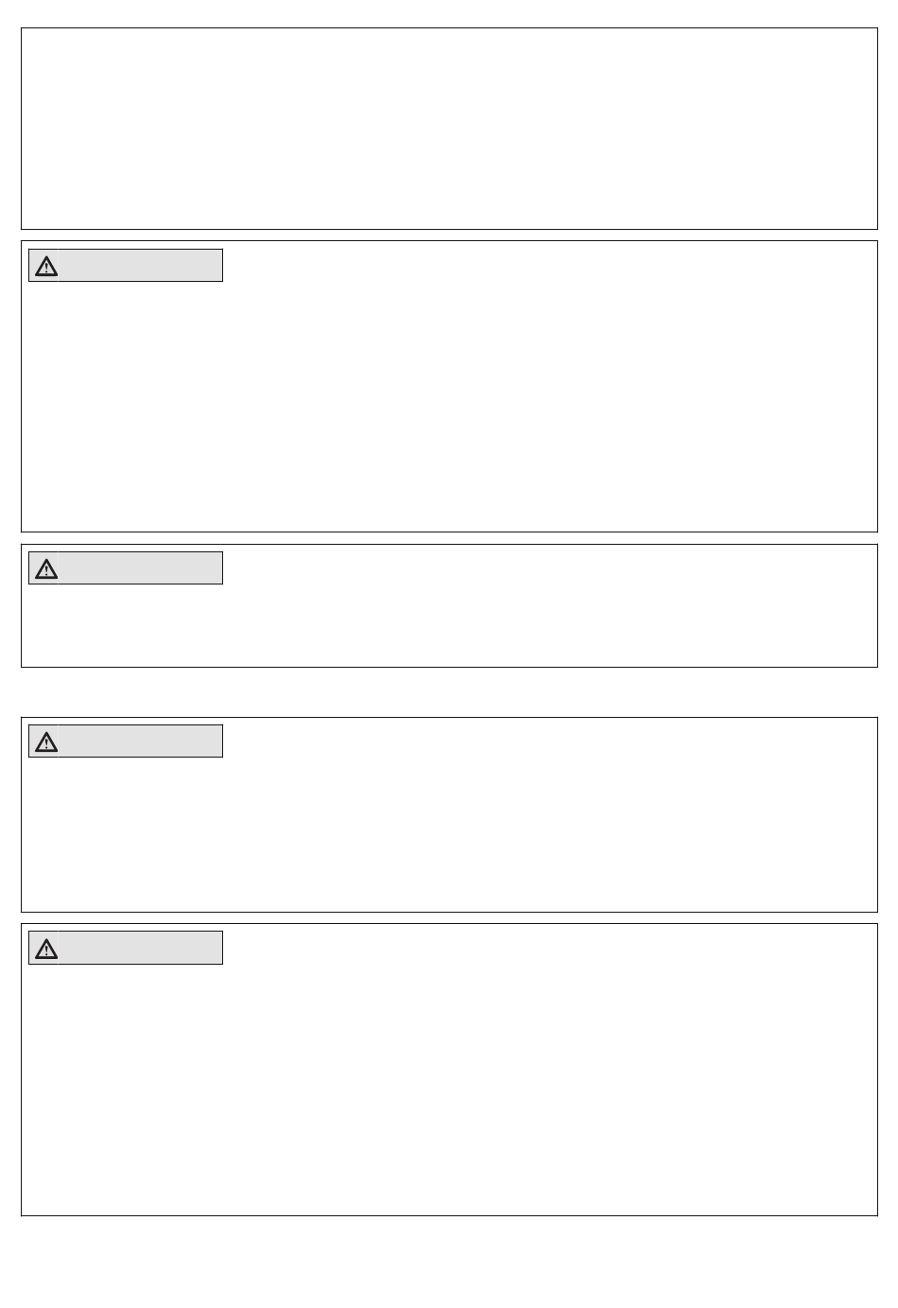898x1308 pixels.
Task: Click the blank page margin below the last panel
Action: click(449, 1262)
